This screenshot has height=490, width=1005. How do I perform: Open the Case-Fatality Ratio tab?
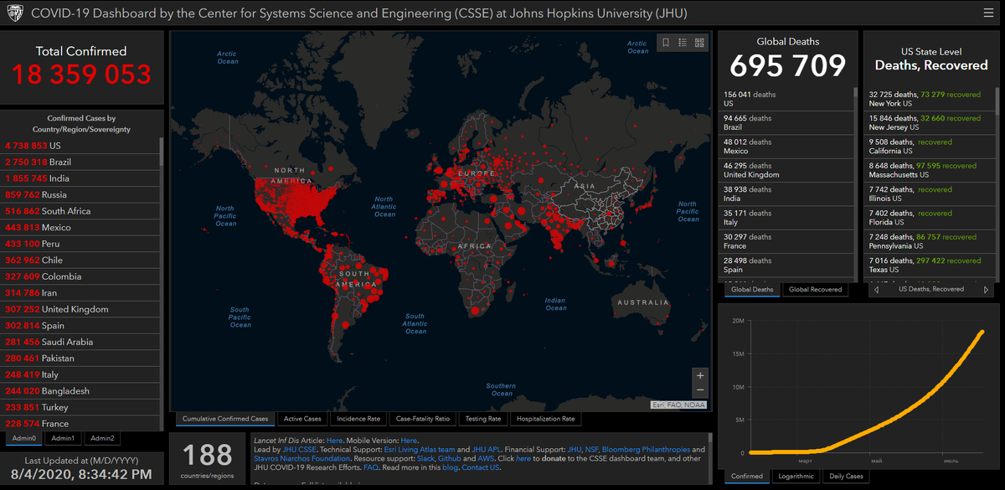click(422, 419)
